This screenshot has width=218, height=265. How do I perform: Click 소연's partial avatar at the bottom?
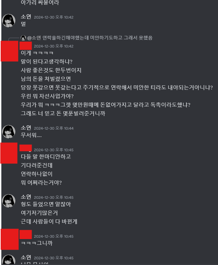[9, 259]
